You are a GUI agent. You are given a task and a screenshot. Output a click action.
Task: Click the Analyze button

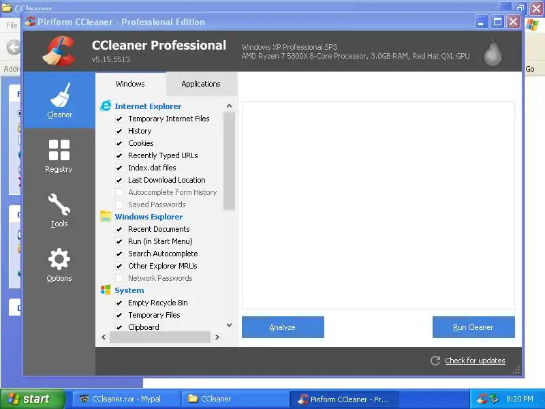(x=283, y=327)
